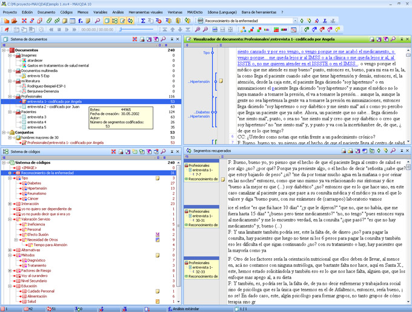Open the Códigos menu
This screenshot has height=312, width=412.
click(x=66, y=12)
